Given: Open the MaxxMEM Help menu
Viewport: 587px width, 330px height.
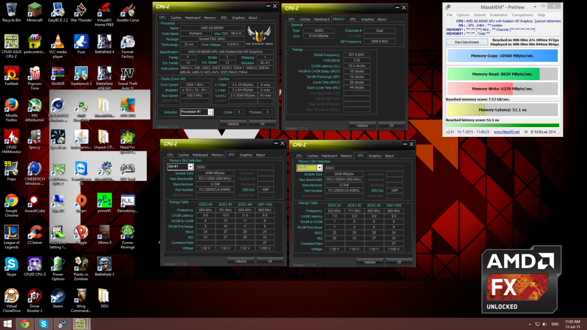Looking at the screenshot, I should tap(541, 15).
